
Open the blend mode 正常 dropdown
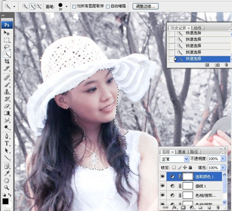tap(186, 159)
